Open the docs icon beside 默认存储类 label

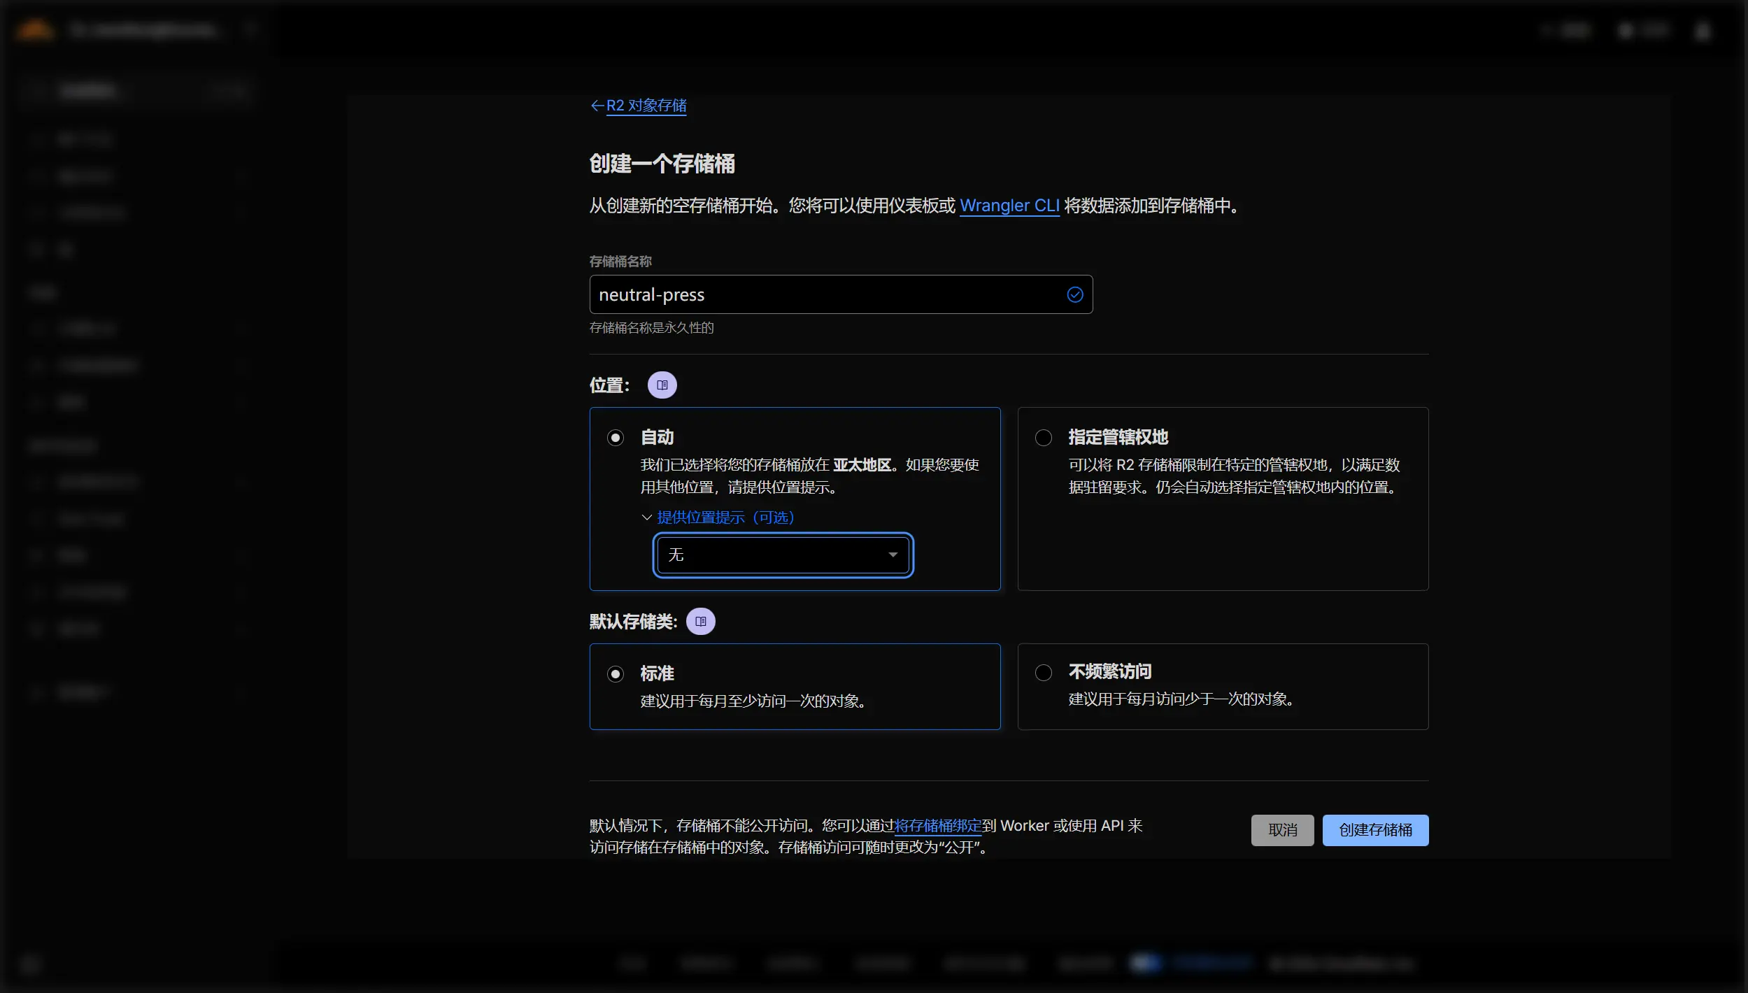pos(701,621)
